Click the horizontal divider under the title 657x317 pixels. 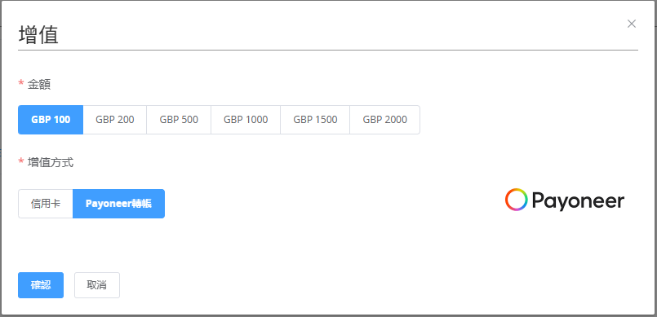(328, 51)
